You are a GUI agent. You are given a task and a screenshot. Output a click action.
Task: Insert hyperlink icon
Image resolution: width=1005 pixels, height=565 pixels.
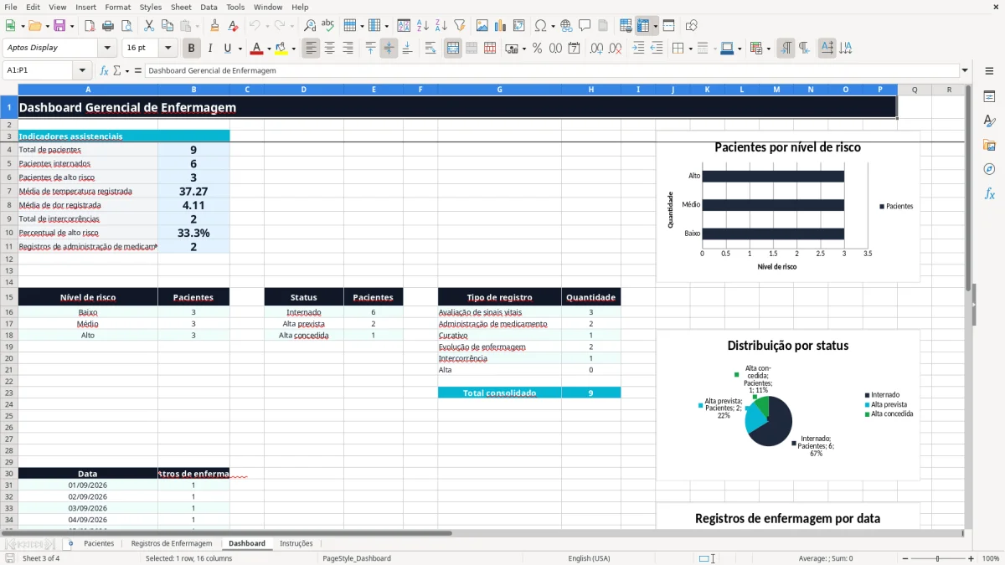[x=566, y=26]
